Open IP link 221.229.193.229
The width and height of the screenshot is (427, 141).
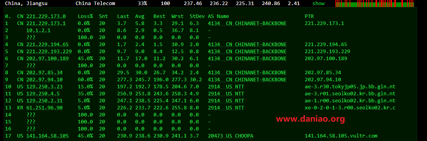point(49,52)
